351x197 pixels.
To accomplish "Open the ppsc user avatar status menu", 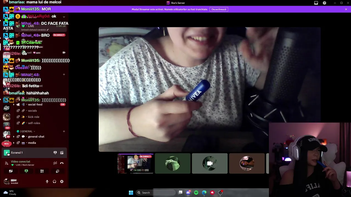I will coord(7,181).
